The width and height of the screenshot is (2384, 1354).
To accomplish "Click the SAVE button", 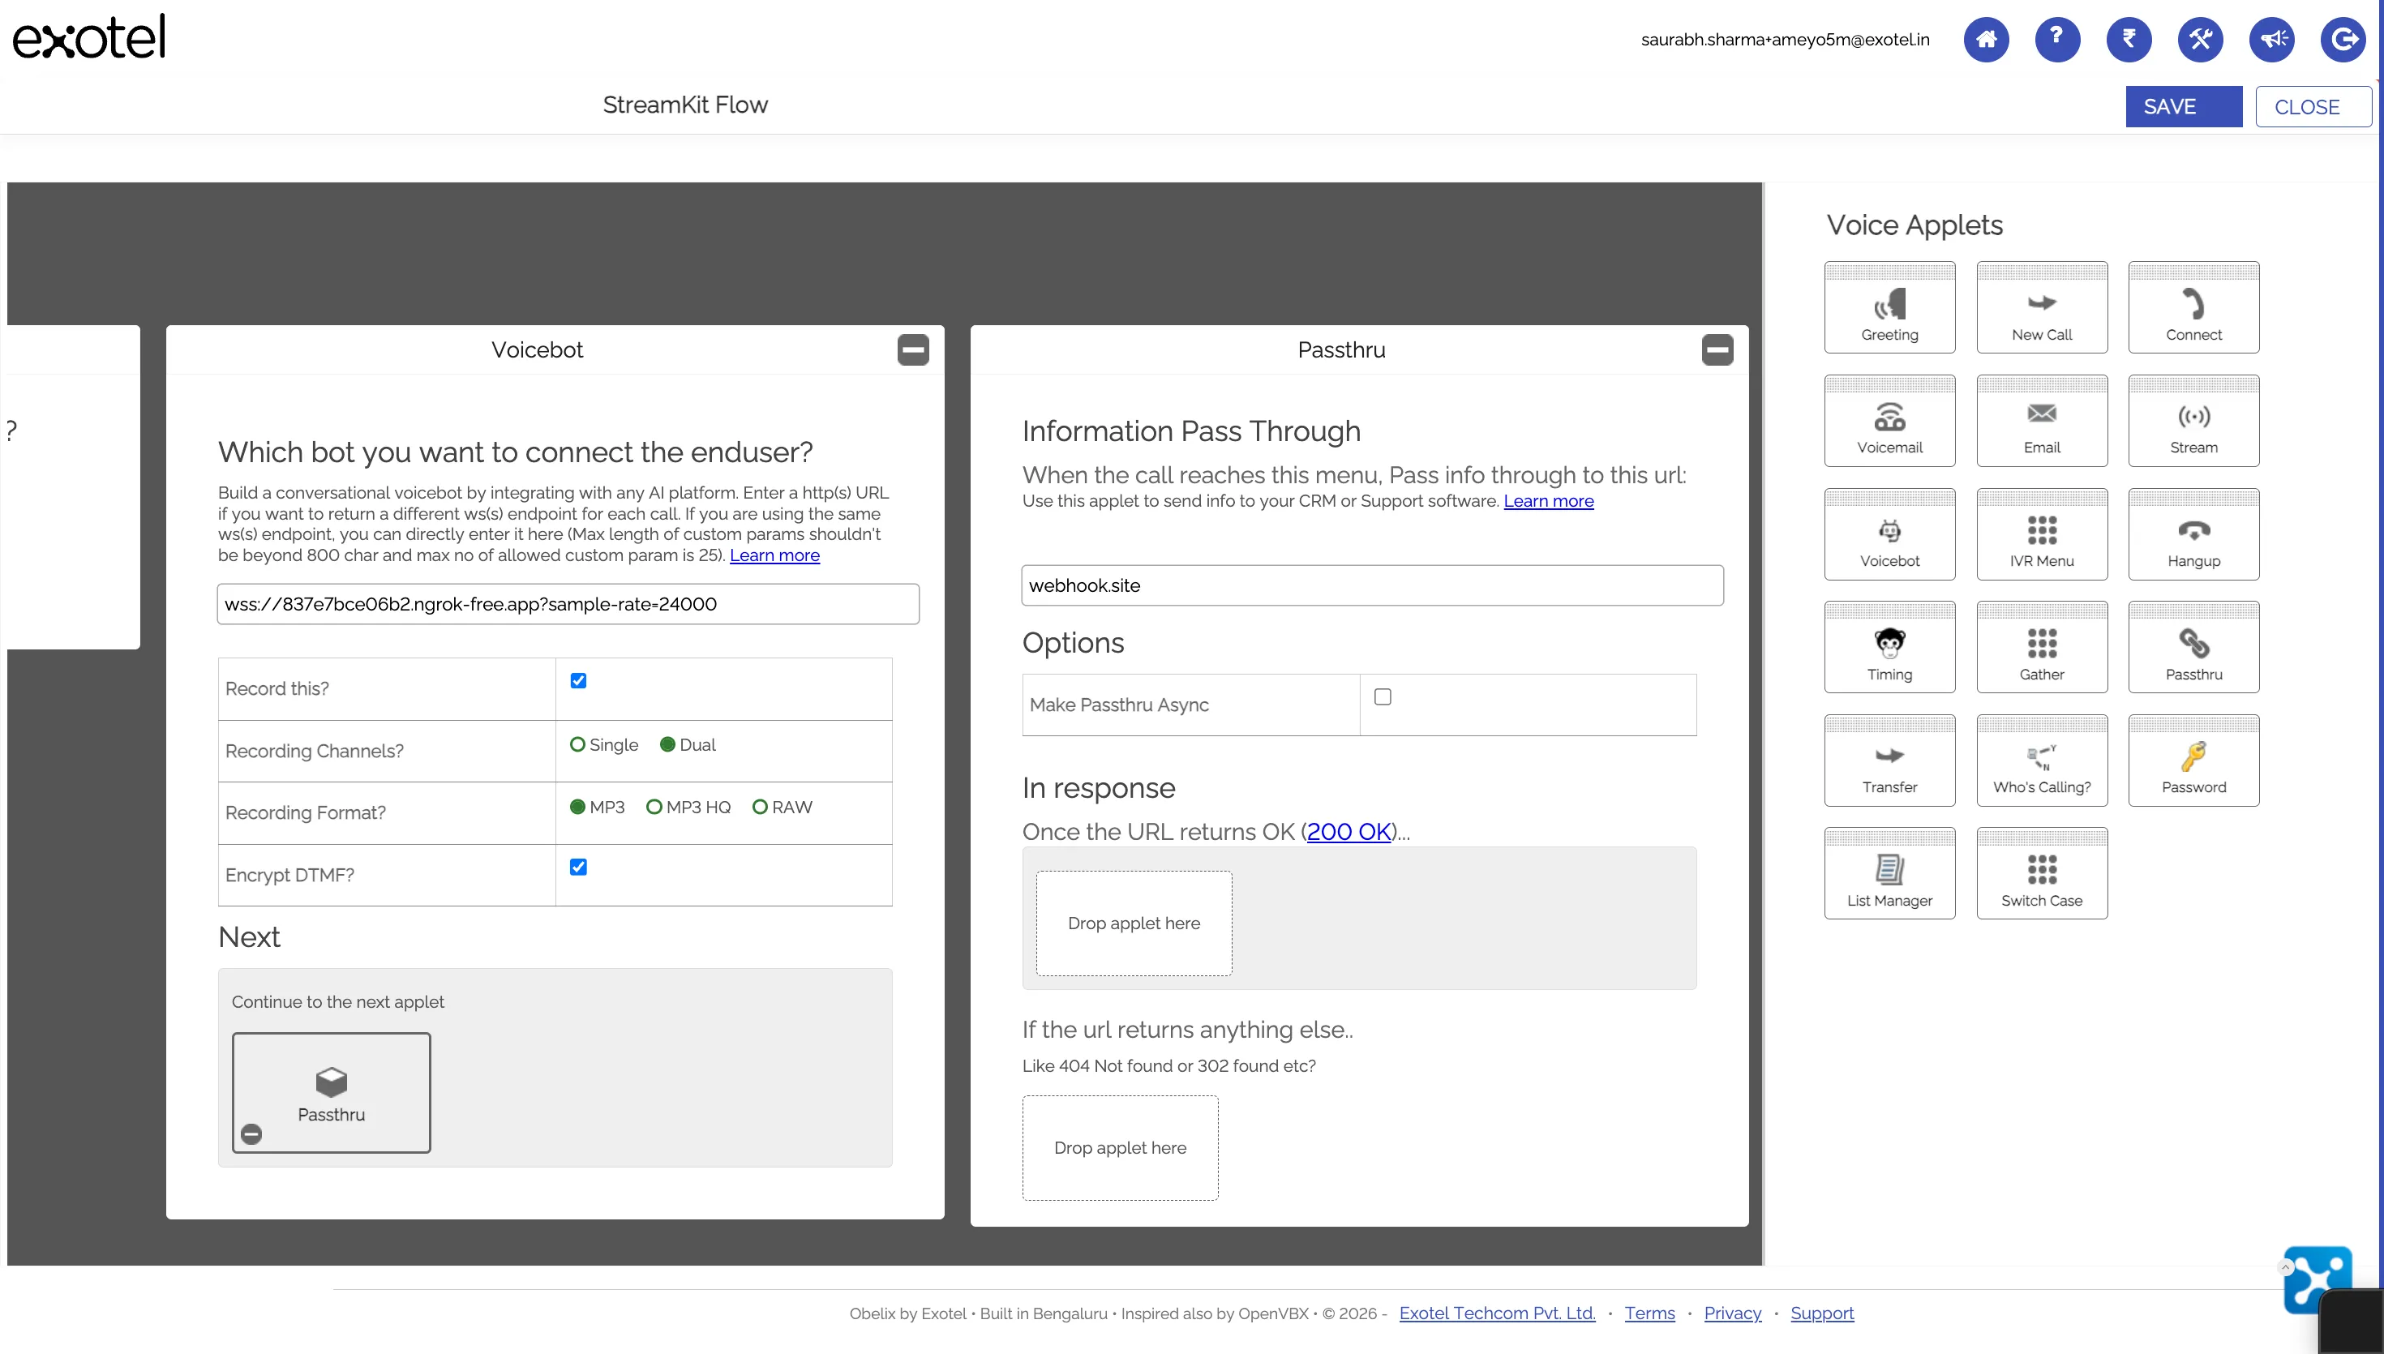I will tap(2183, 107).
